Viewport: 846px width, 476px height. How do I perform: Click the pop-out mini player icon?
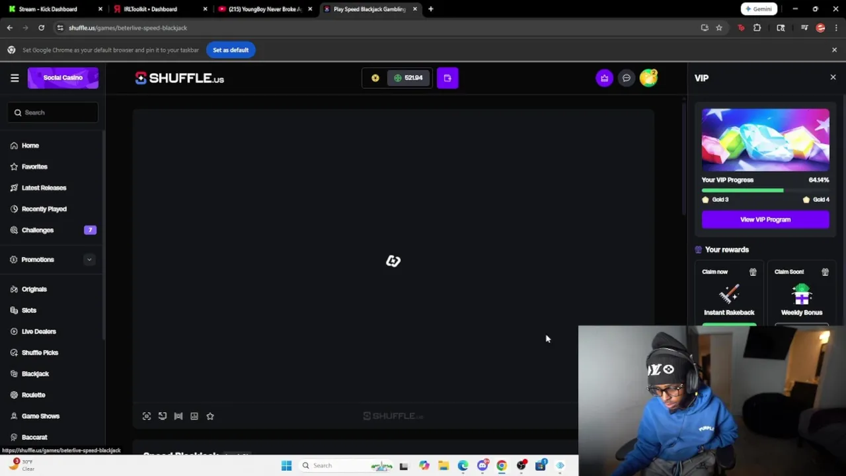(163, 416)
